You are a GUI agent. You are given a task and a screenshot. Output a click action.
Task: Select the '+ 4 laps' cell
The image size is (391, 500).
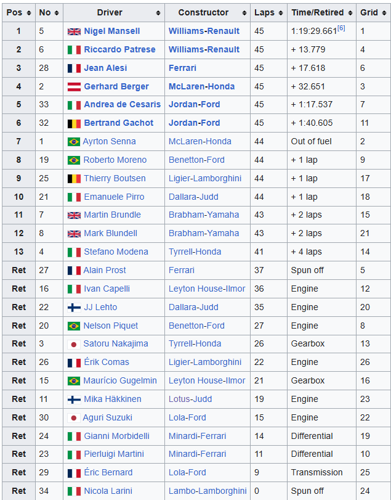click(x=321, y=252)
